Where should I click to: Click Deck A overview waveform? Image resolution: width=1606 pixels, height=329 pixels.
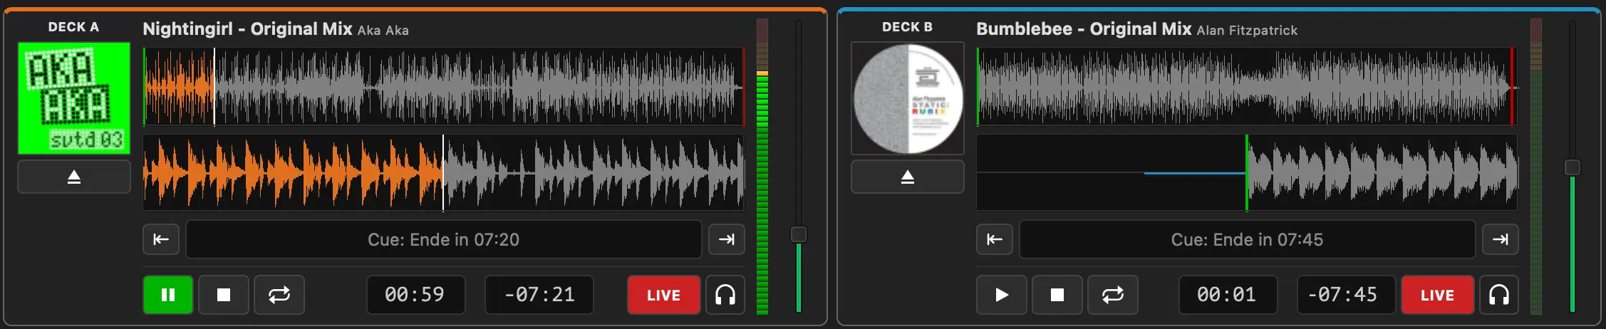[x=444, y=87]
